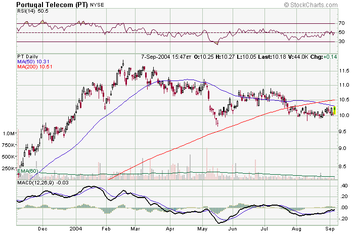Viewport: 354px width, 234px height.
Task: Click the Jun date axis label
Action: (x=233, y=229)
